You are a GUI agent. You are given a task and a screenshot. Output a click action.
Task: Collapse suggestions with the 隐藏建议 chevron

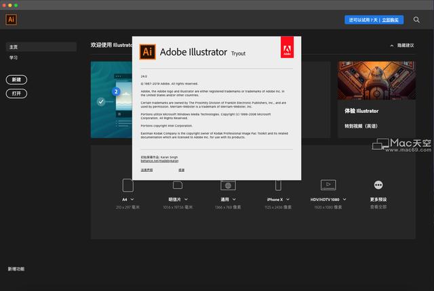[392, 45]
